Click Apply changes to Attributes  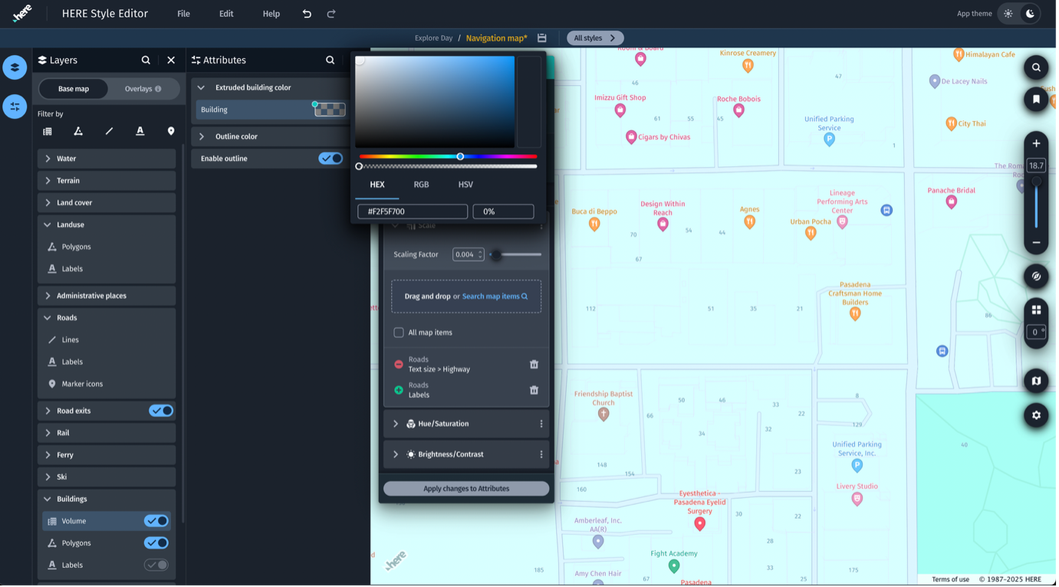point(465,488)
